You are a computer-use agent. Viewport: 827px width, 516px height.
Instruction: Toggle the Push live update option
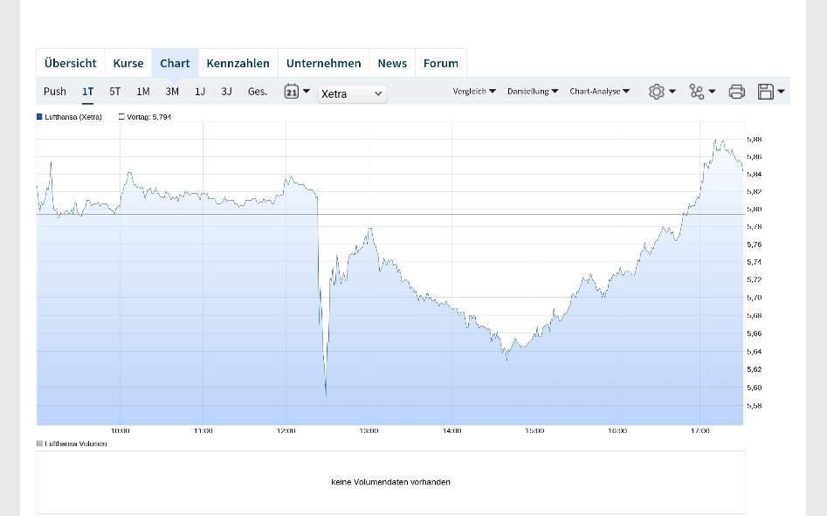point(55,92)
